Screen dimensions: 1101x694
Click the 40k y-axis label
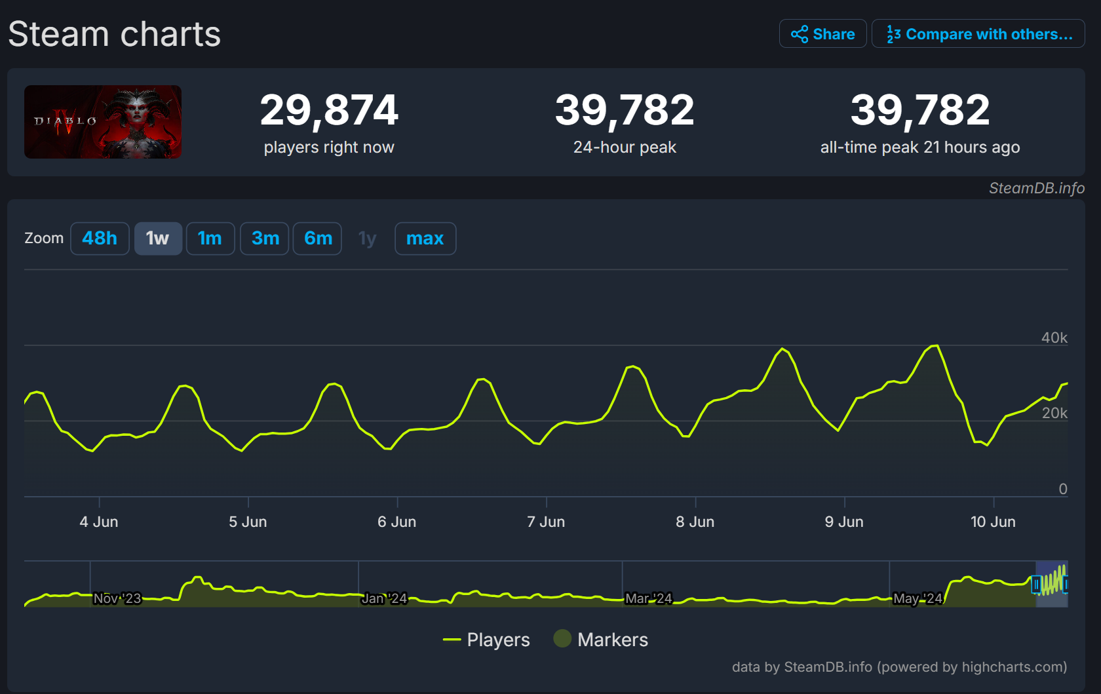pyautogui.click(x=1054, y=337)
